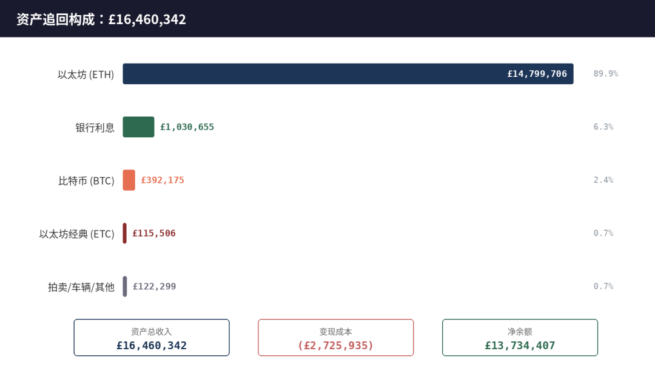Open the 资产总收入 summary card
This screenshot has height=368, width=655.
tap(152, 338)
